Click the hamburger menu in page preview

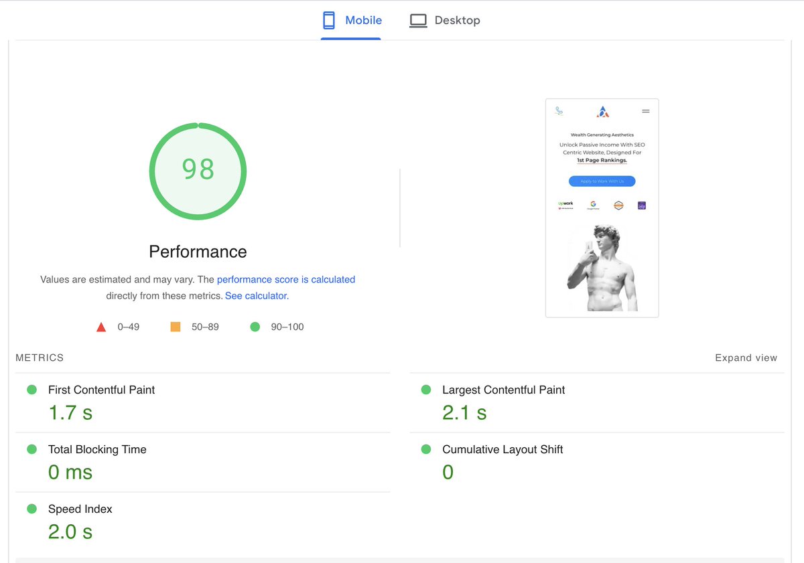pyautogui.click(x=646, y=111)
